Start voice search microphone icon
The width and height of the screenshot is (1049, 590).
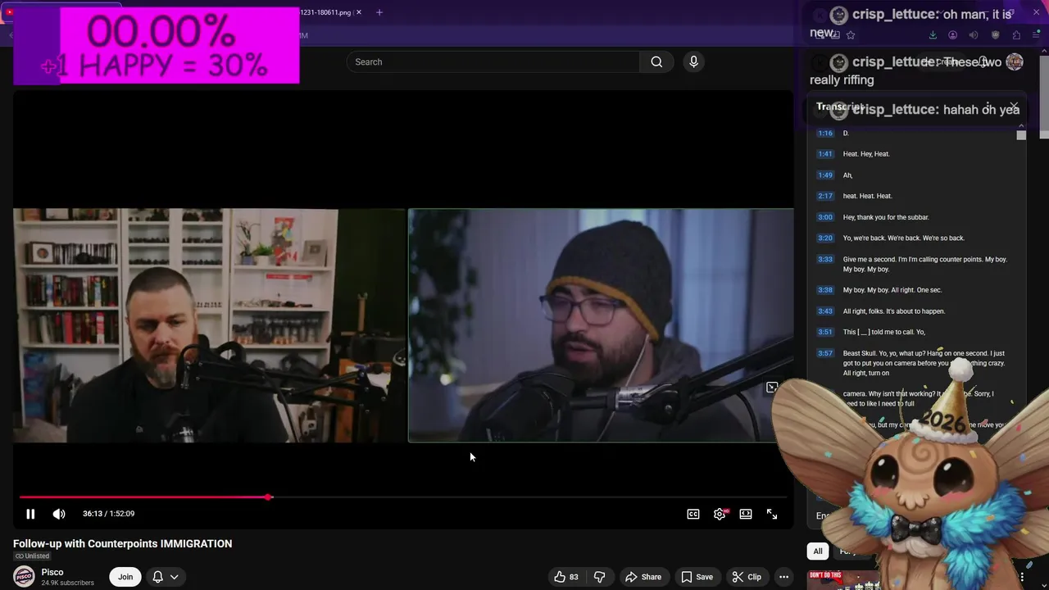[x=693, y=61]
